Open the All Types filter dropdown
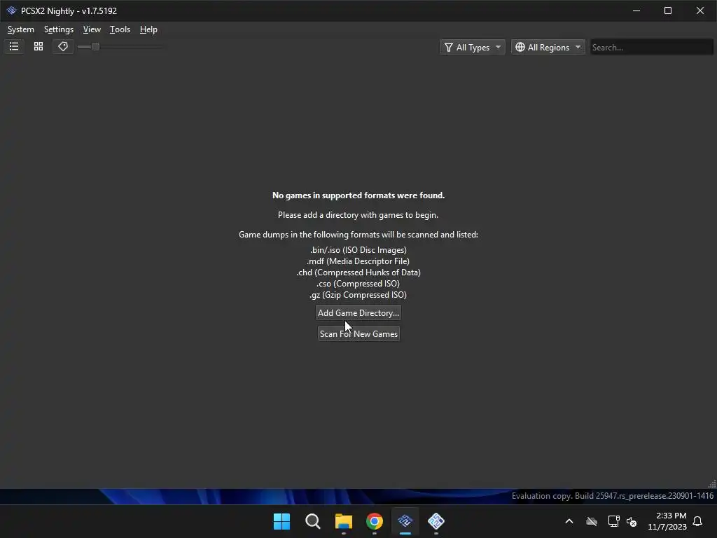 (473, 47)
